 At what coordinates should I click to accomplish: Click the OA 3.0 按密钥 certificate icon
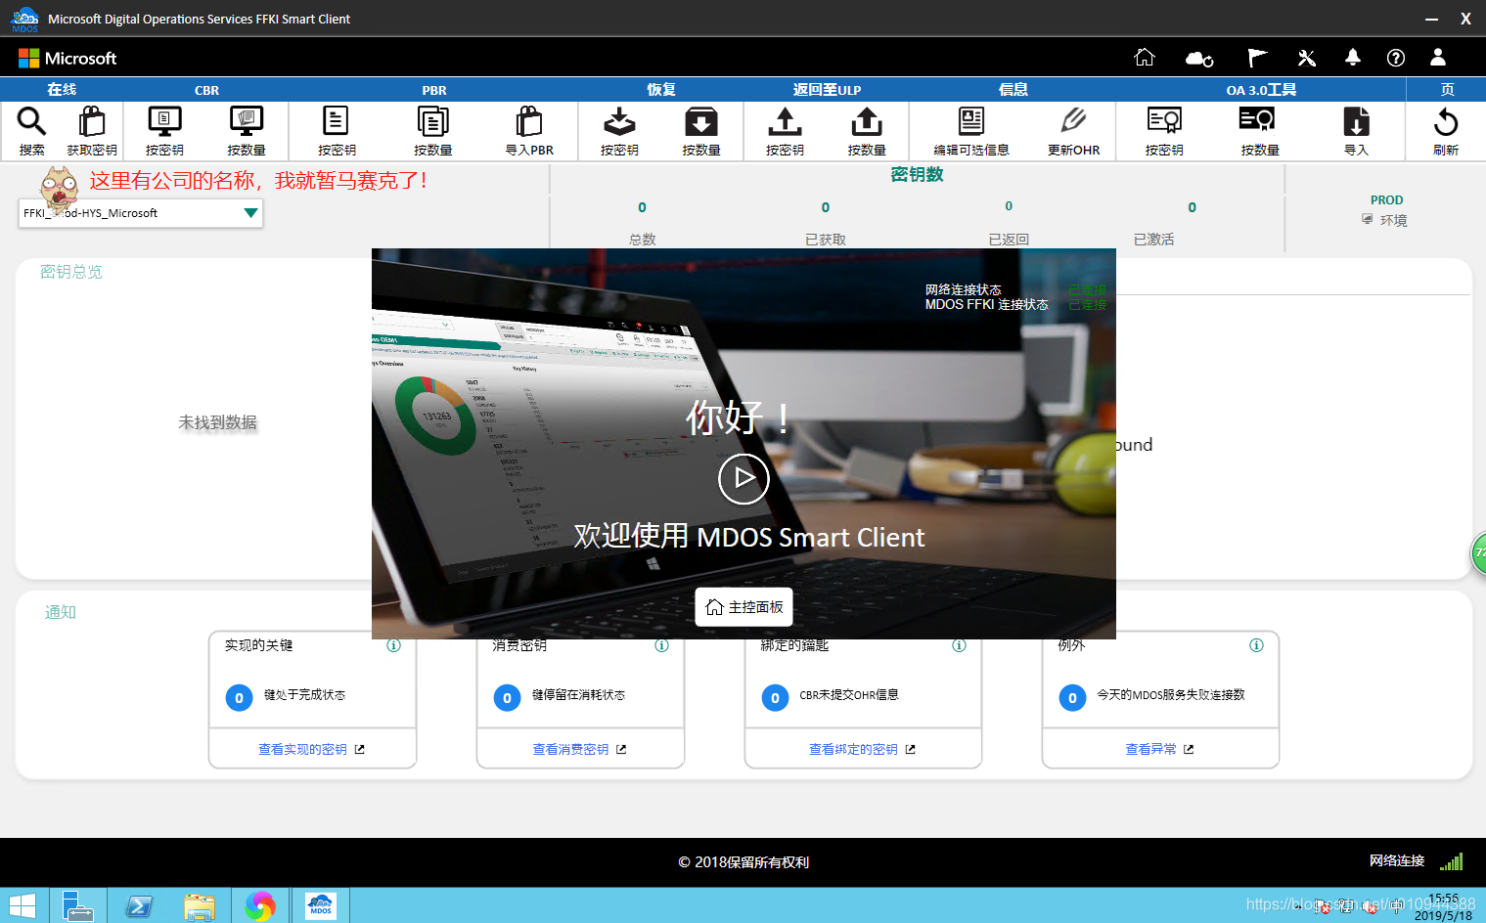[1164, 121]
